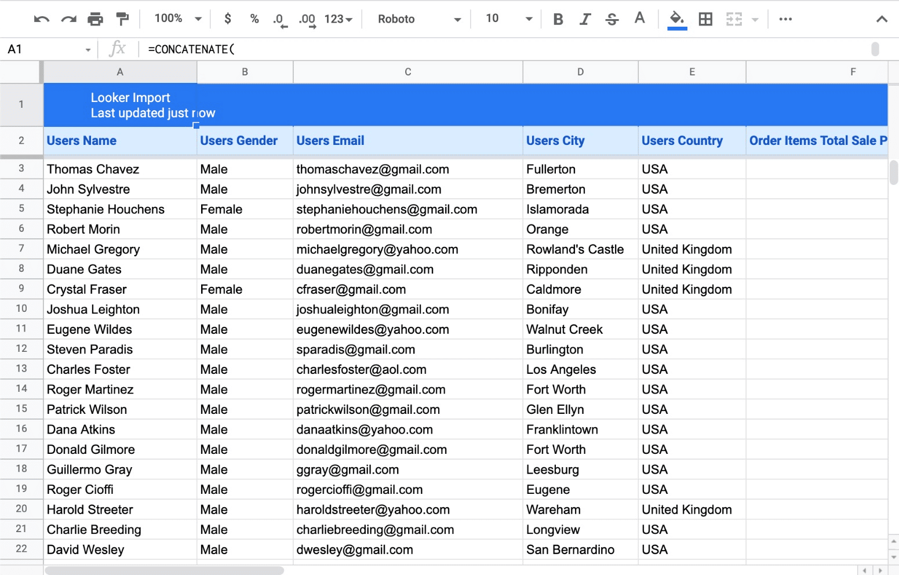899x575 pixels.
Task: Toggle Strikethrough formatting
Action: pyautogui.click(x=612, y=19)
